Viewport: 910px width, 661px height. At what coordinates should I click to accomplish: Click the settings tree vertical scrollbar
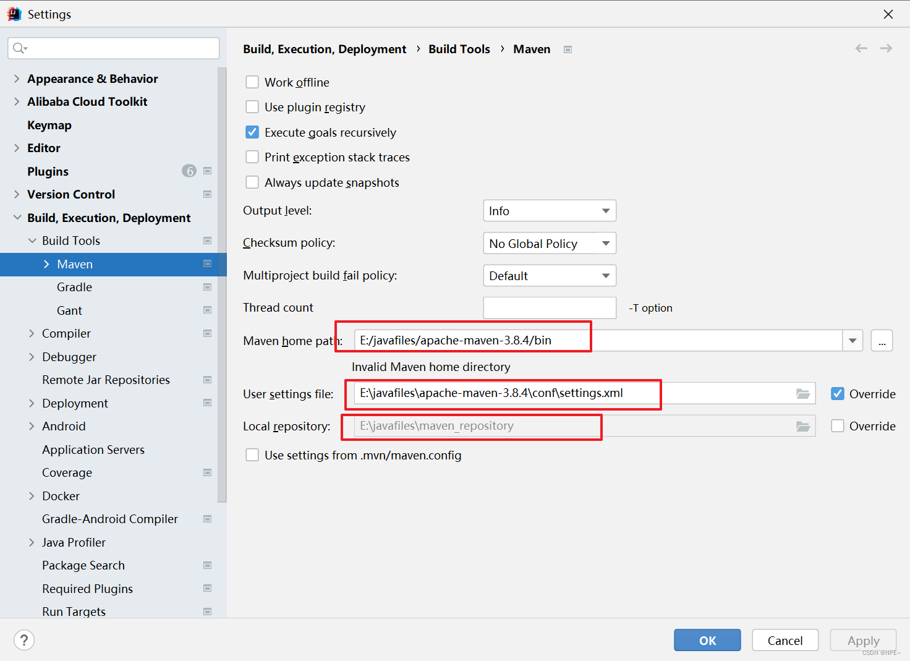[222, 284]
